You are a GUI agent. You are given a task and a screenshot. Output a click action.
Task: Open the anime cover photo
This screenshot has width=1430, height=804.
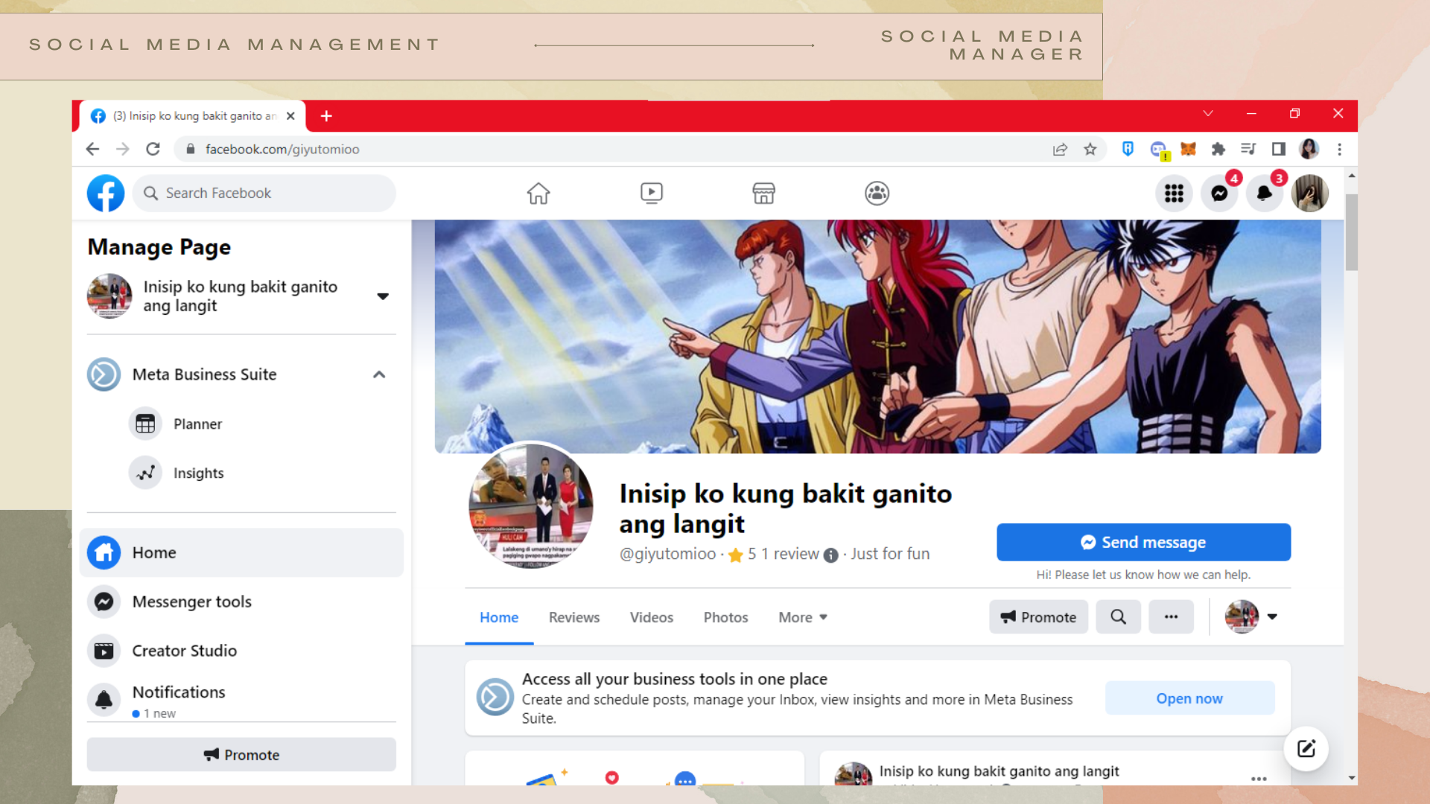(x=877, y=336)
